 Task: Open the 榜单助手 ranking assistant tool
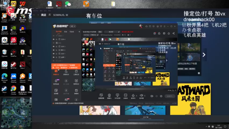point(76,82)
